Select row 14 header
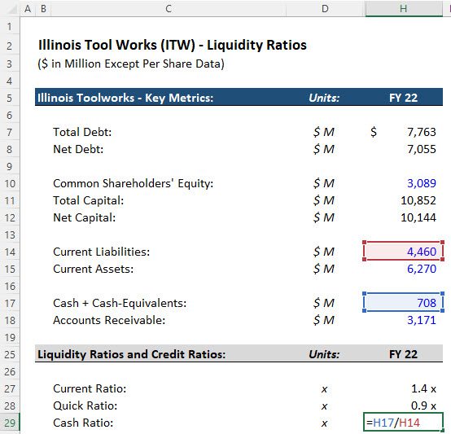The width and height of the screenshot is (451, 434). tap(10, 252)
